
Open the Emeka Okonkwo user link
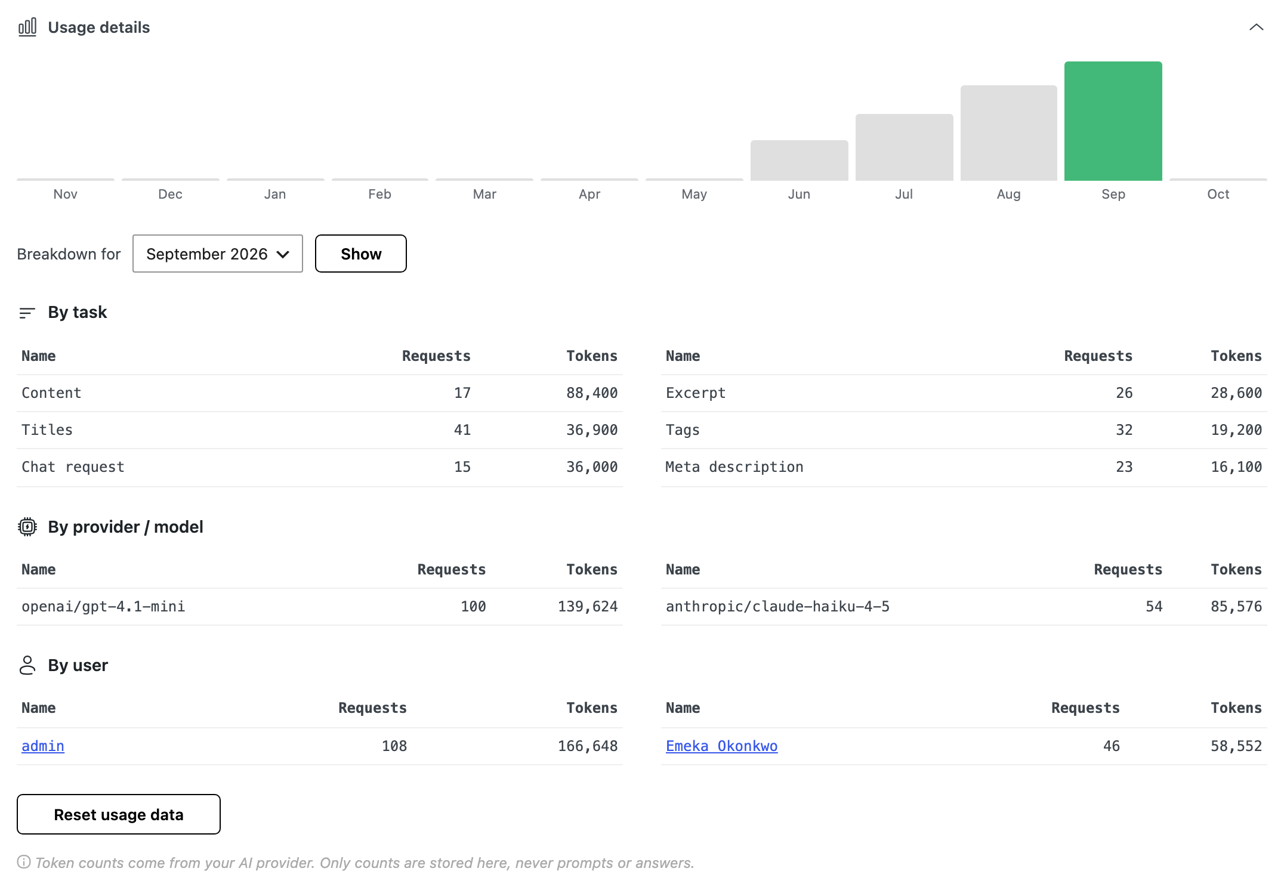coord(722,746)
